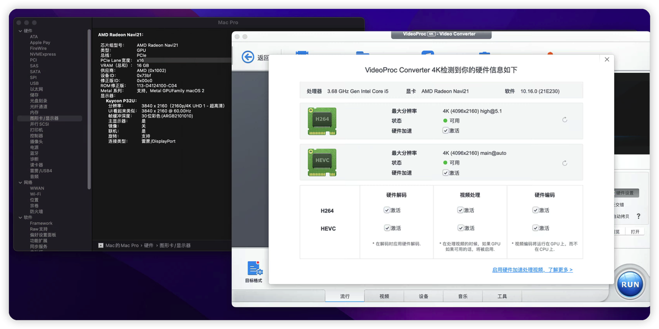Switch to the 设备 tab
The width and height of the screenshot is (659, 329).
click(x=423, y=296)
